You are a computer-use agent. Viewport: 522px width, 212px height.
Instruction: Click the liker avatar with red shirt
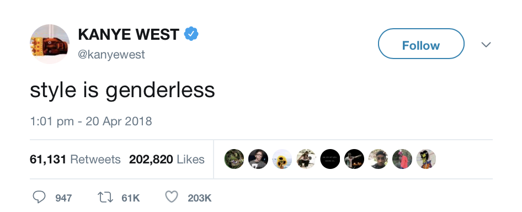tap(402, 159)
